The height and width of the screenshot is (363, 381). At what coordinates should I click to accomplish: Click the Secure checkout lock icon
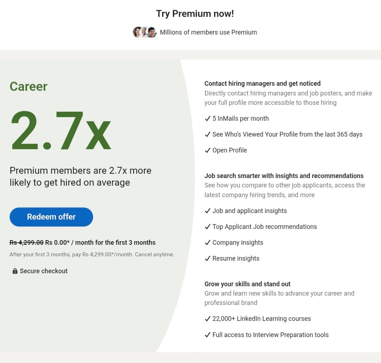pyautogui.click(x=15, y=271)
